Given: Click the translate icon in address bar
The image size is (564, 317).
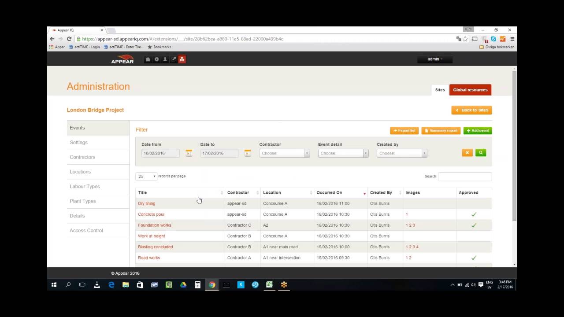Looking at the screenshot, I should 459,39.
